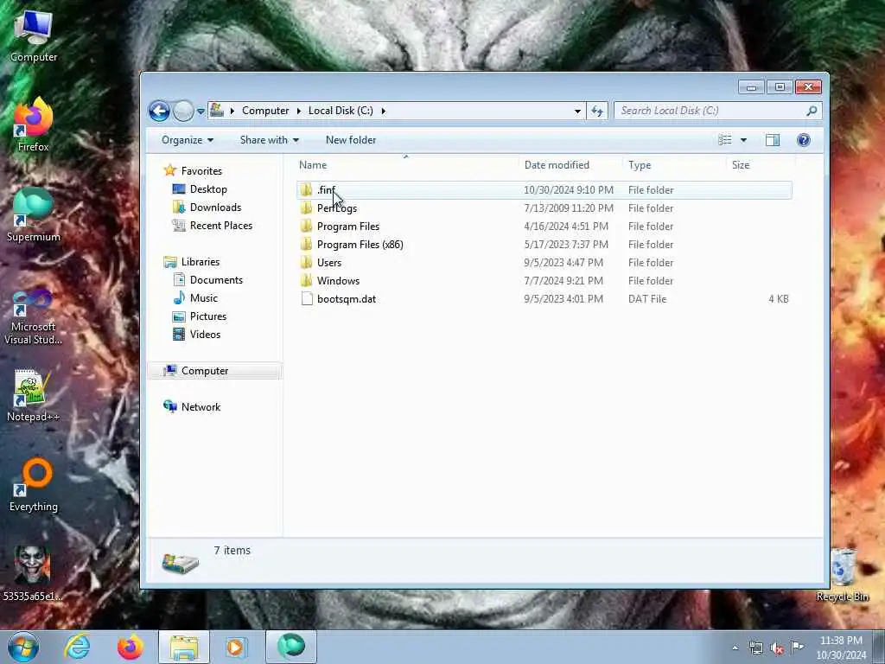Viewport: 885px width, 664px height.
Task: Open Desktop in the navigation pane
Action: click(208, 189)
